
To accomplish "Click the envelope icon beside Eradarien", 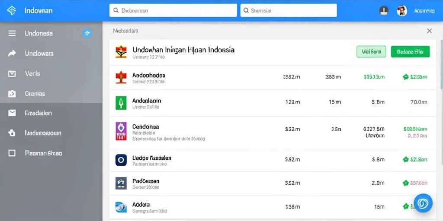I will (x=12, y=113).
